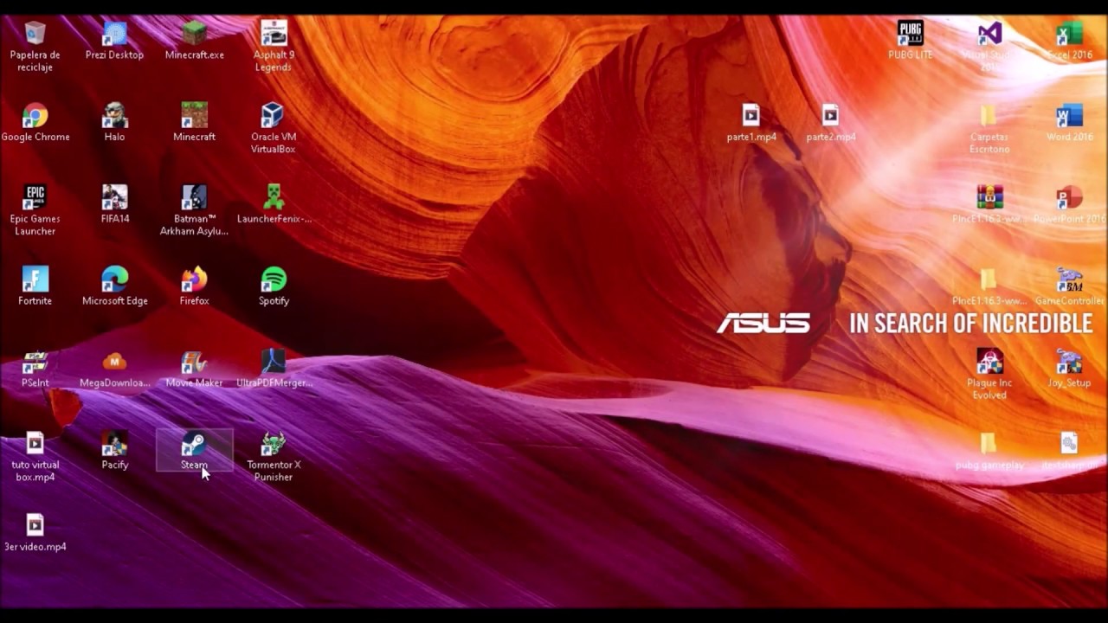Launch the PowerPoint 2016 shortcut
Image resolution: width=1108 pixels, height=623 pixels.
point(1069,204)
